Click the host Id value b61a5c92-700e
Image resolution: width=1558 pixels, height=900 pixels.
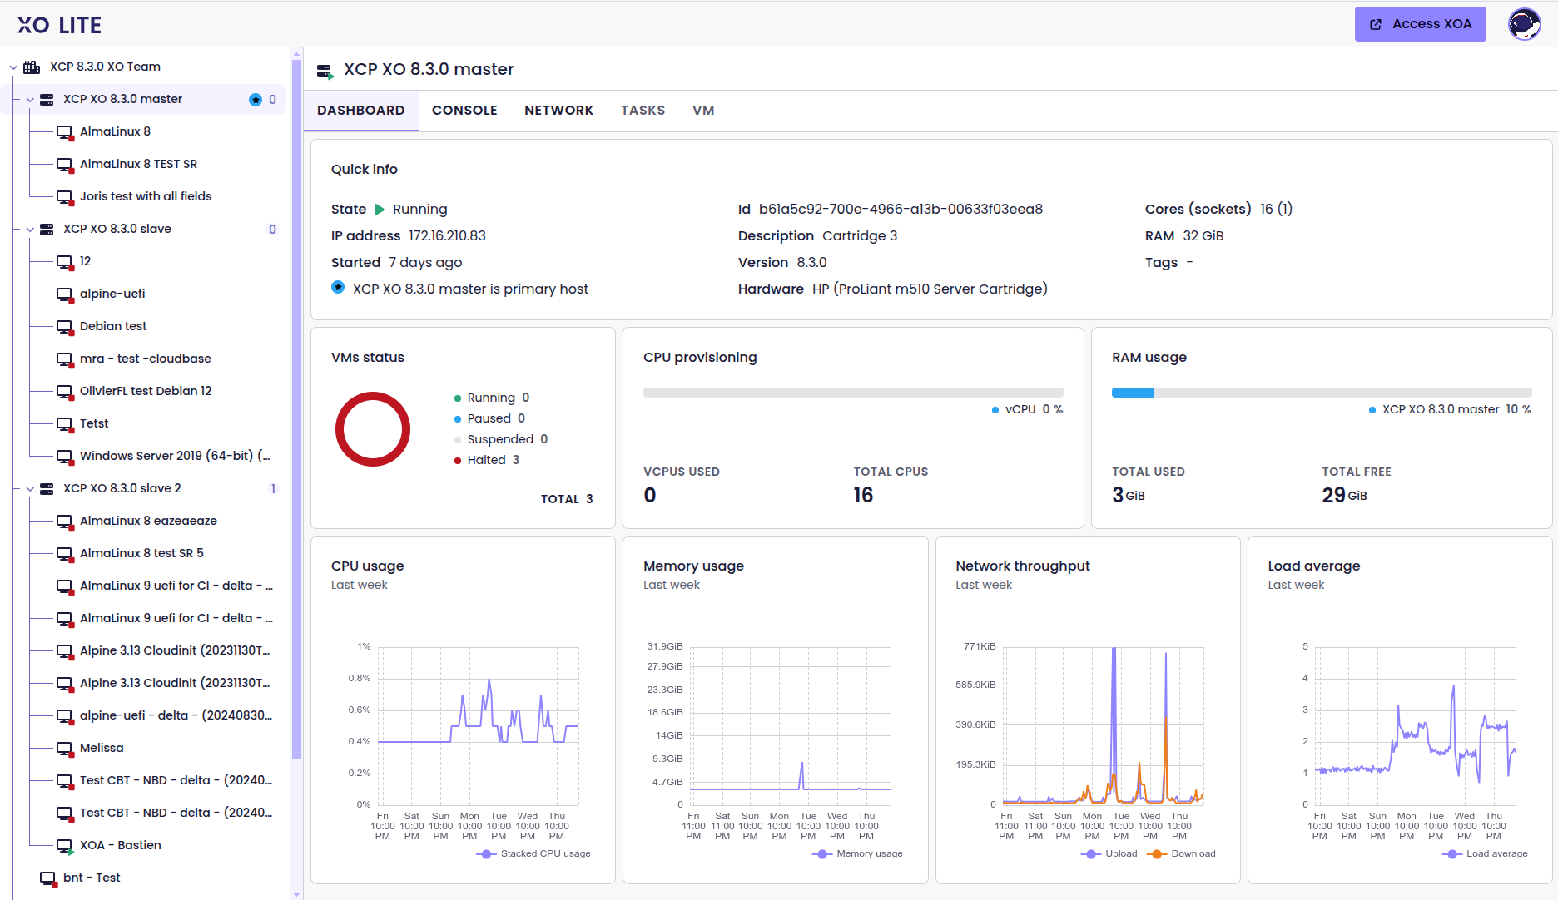901,210
